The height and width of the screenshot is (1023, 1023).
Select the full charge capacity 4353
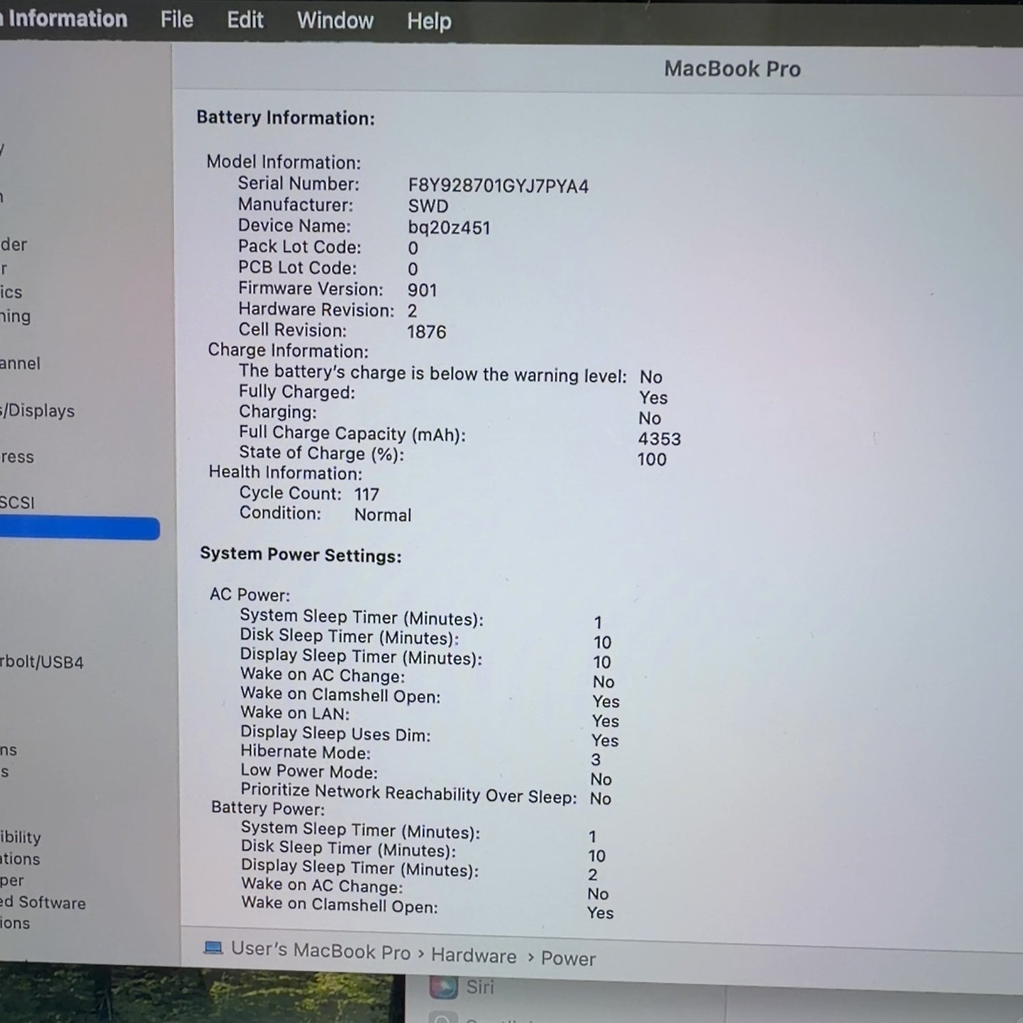pyautogui.click(x=659, y=439)
